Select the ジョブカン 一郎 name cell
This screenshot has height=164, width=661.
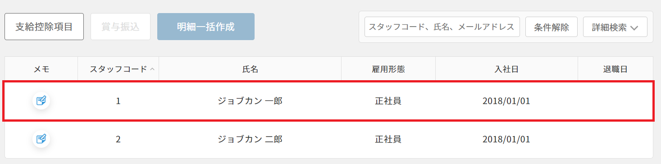tap(250, 101)
